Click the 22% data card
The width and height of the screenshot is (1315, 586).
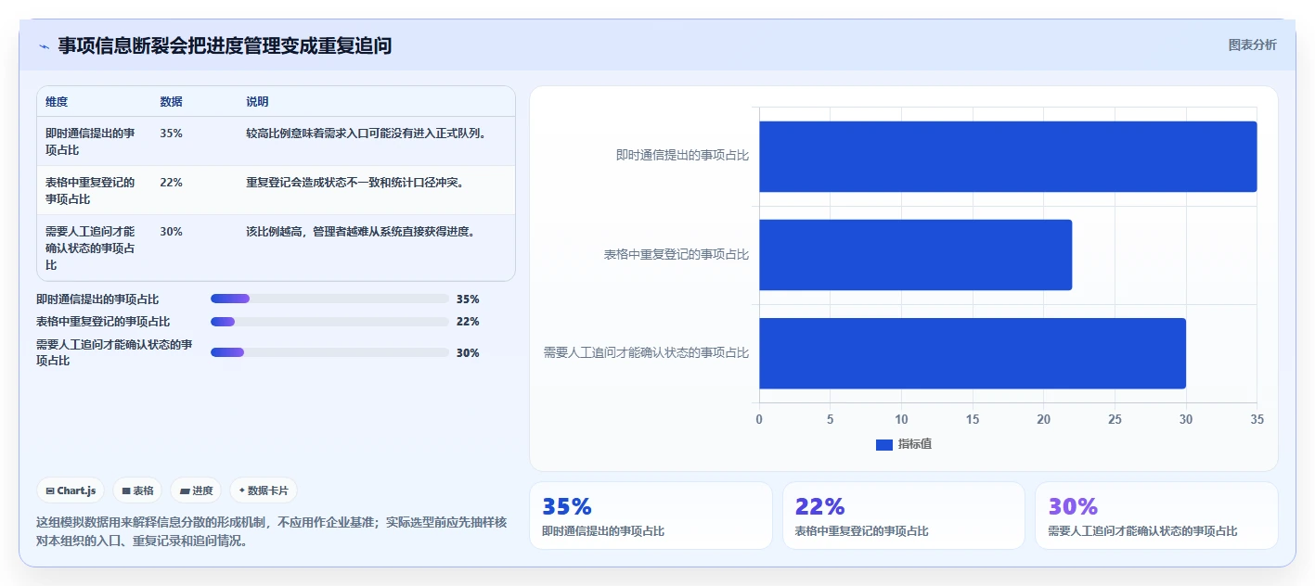coord(904,516)
